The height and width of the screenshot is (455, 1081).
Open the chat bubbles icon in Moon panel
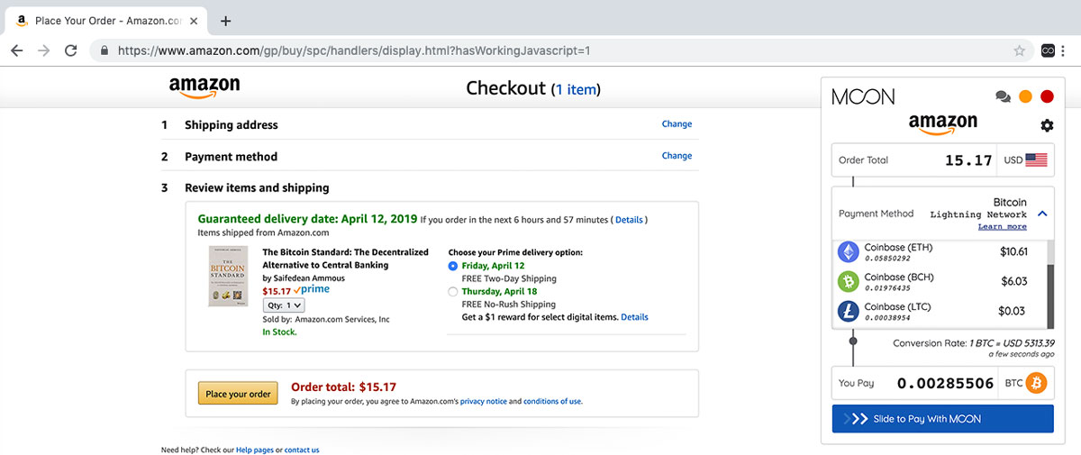point(1003,96)
